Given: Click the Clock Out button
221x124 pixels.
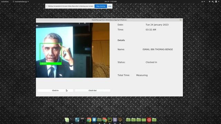Looking at the screenshot, I should click(93, 90).
